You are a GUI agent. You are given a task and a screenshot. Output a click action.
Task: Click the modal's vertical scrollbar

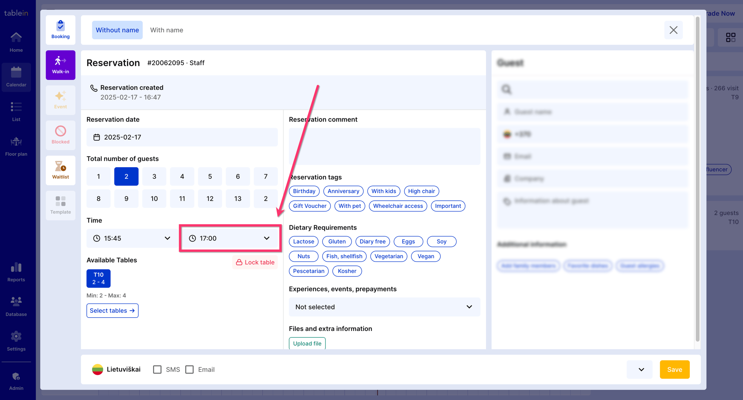coord(697,179)
